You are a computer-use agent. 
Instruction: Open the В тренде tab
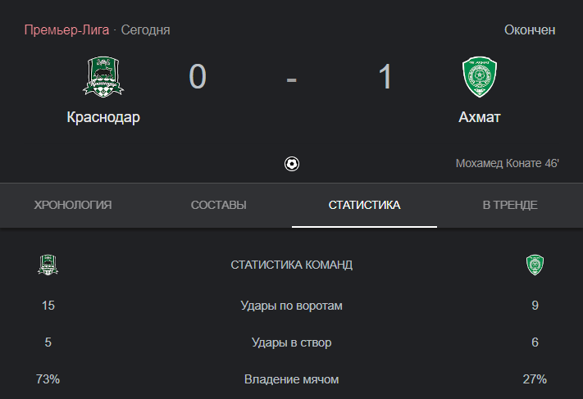510,205
